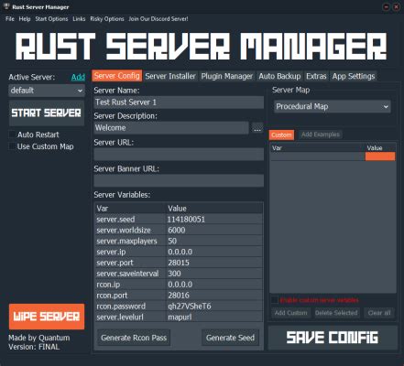Click the Server Description input field

pos(171,128)
